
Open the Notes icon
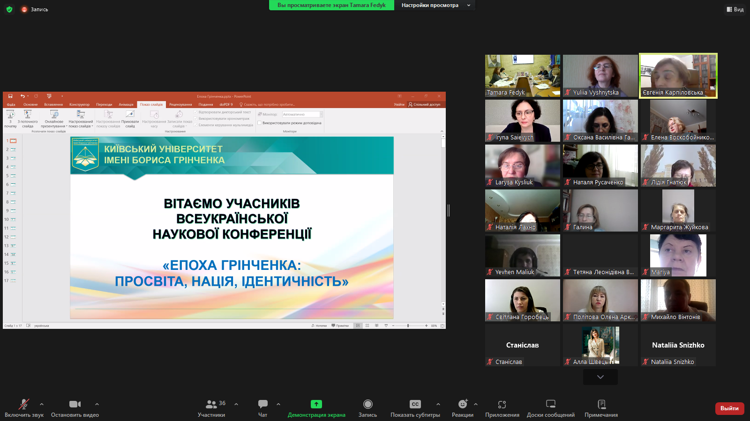pos(601,404)
